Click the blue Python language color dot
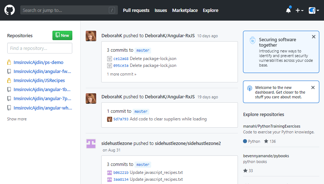 pyautogui.click(x=245, y=141)
